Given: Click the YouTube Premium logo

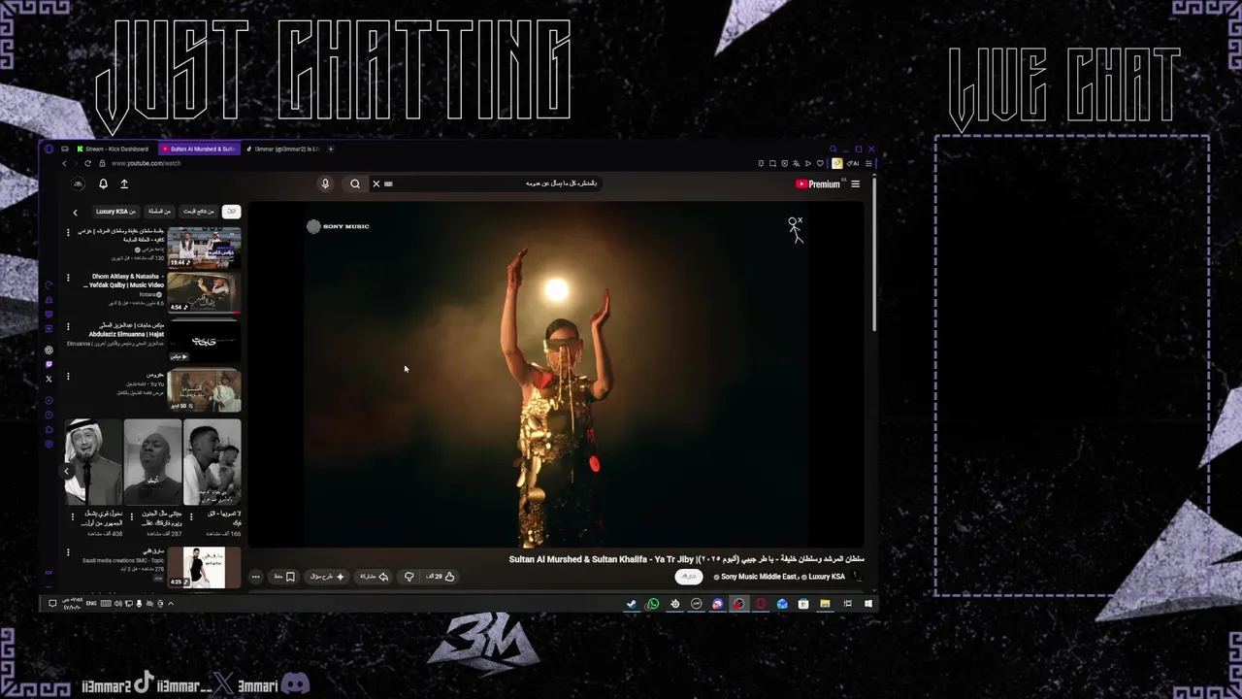Looking at the screenshot, I should [x=818, y=184].
